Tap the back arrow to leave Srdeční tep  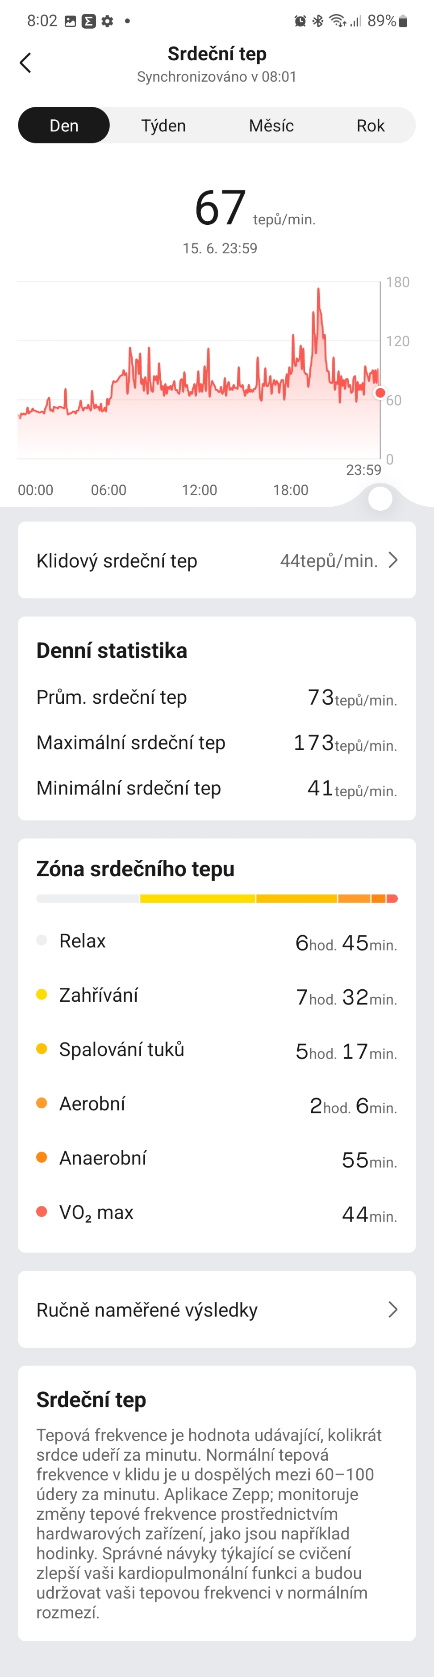[25, 63]
